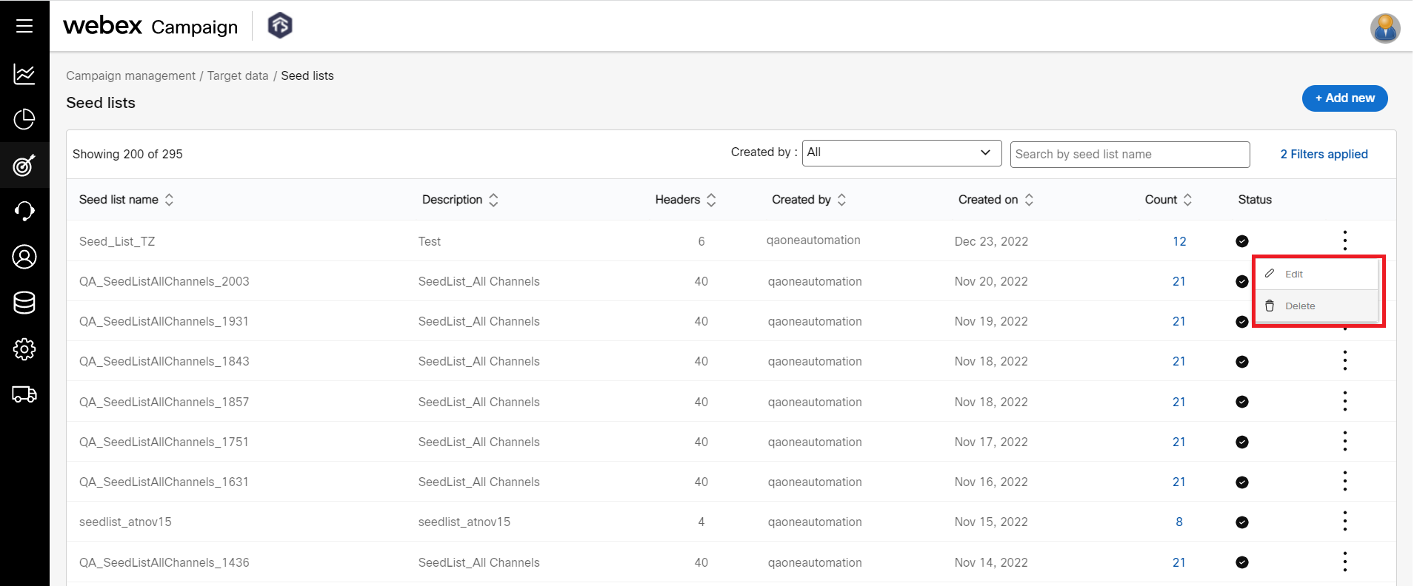
Task: Open three-dot menu for QA_SeedListAllChannels_1843
Action: click(x=1344, y=361)
